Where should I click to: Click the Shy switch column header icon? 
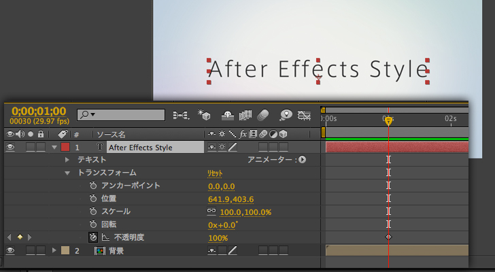pos(211,134)
